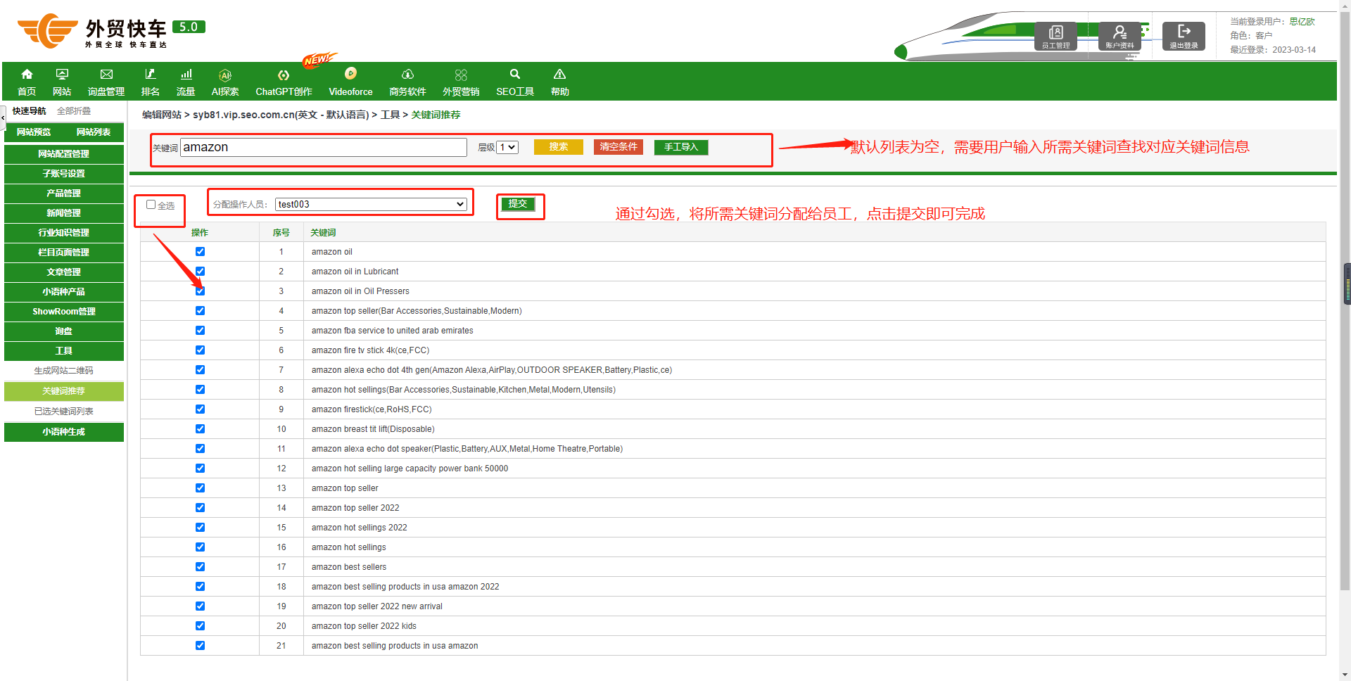This screenshot has height=681, width=1351.
Task: Click keyword 'amazon breast tit lift(Disposable)'
Action: [x=373, y=429]
